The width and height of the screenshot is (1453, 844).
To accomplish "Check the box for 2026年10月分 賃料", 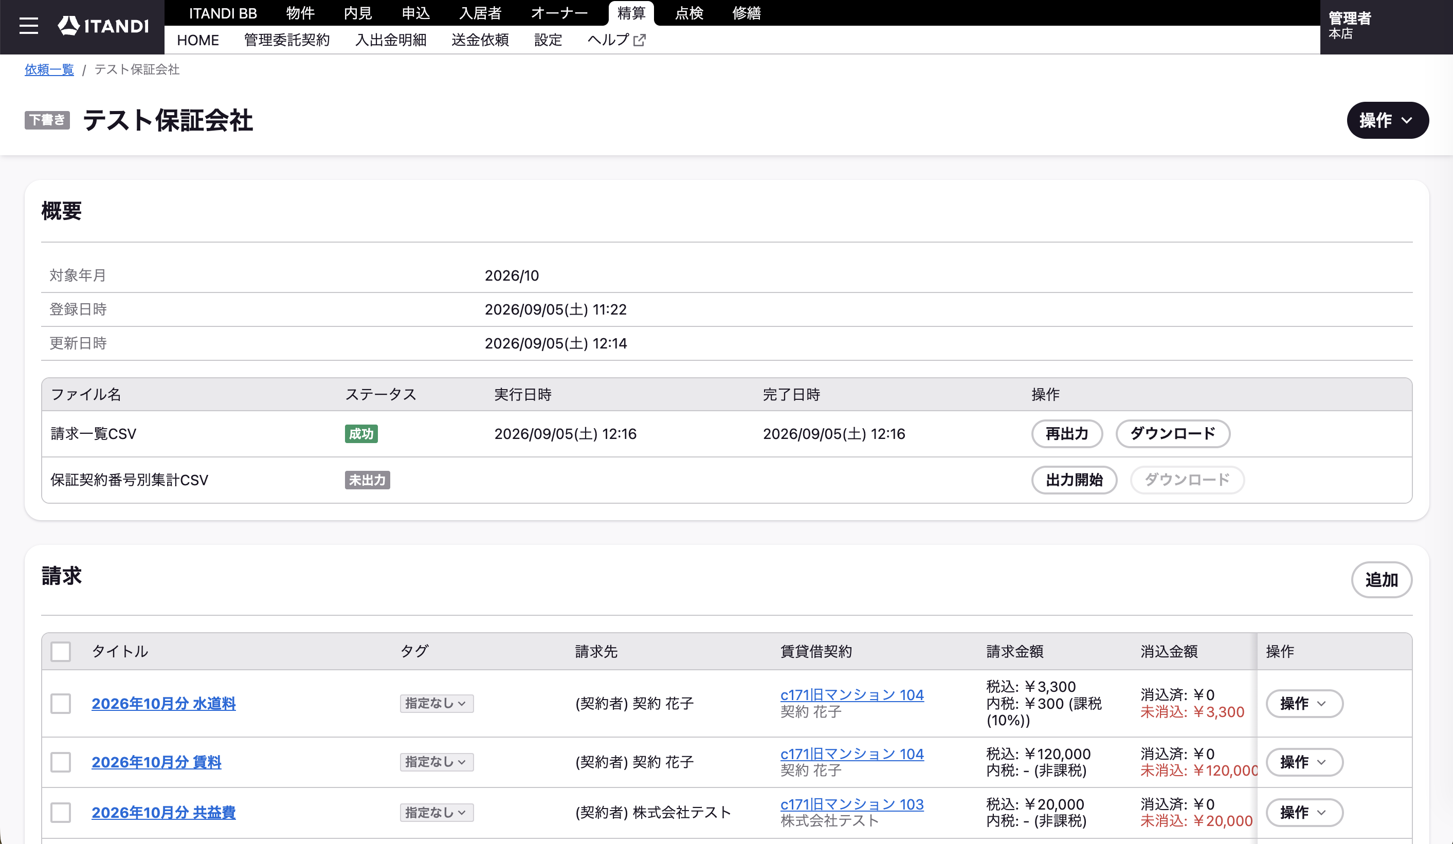I will point(61,762).
